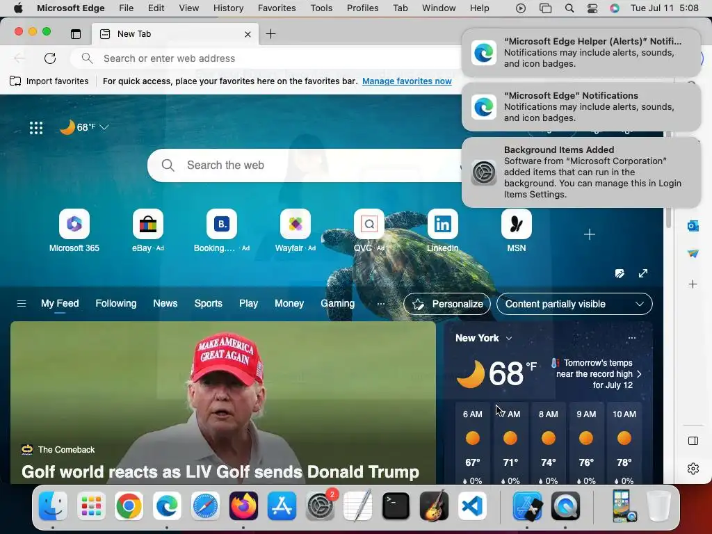Select the Play feed tab
Image resolution: width=712 pixels, height=534 pixels.
248,303
